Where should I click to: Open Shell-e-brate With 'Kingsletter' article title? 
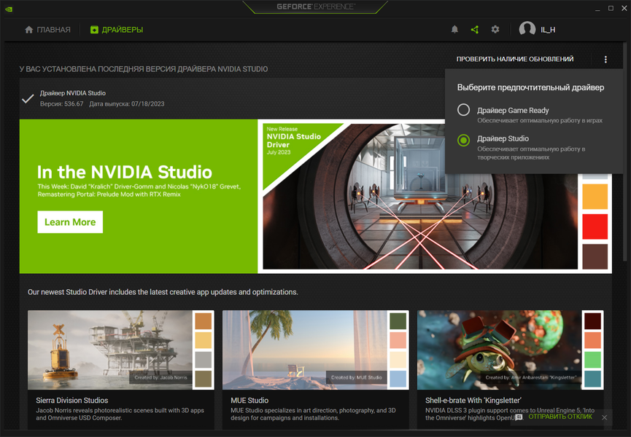(x=473, y=401)
